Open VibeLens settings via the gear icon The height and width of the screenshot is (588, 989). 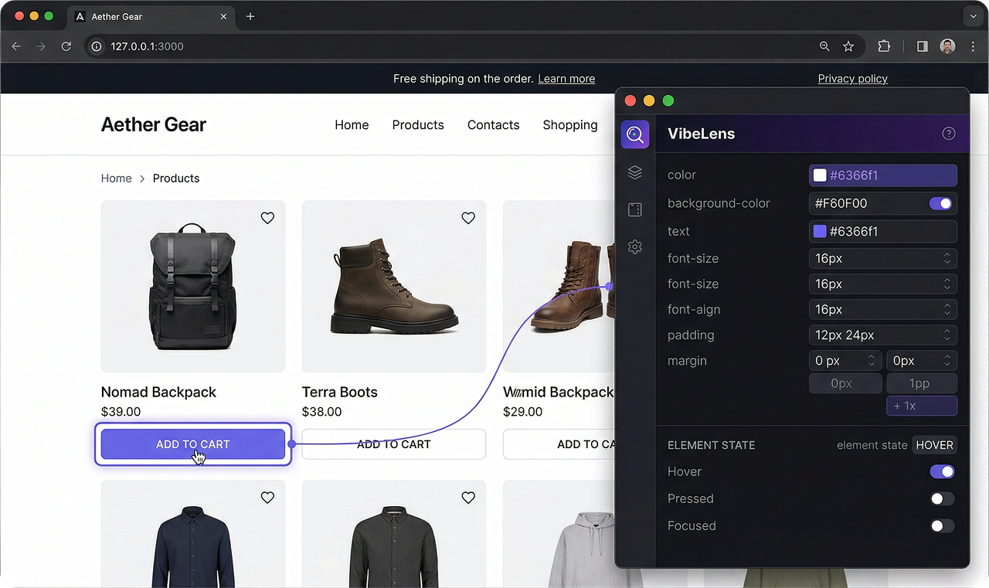[x=635, y=246]
